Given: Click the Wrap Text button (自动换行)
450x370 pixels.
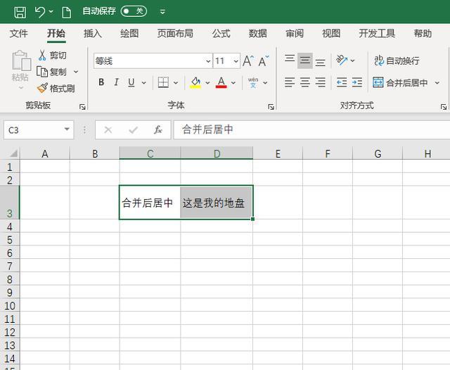Looking at the screenshot, I should (x=397, y=61).
